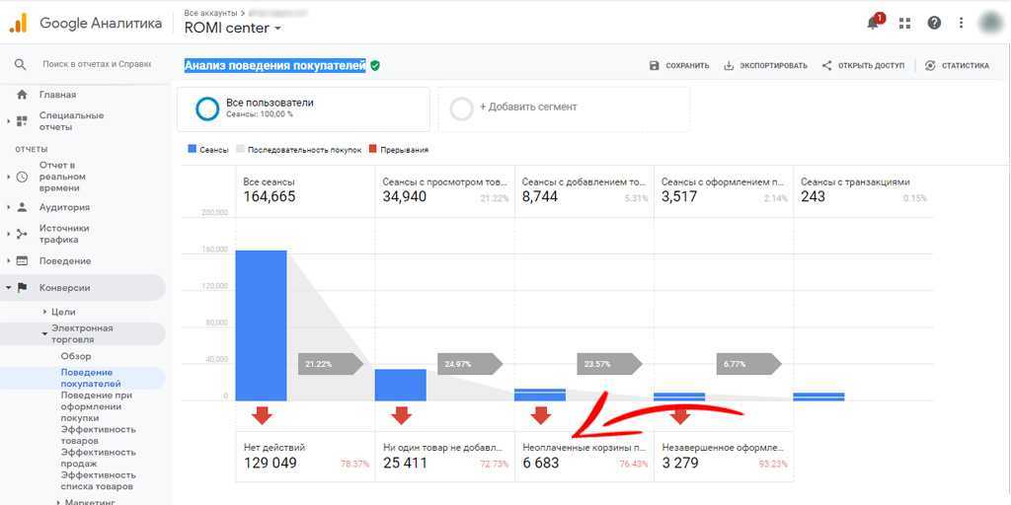Screen dimensions: 1011x505
Task: Click the red arrow under All sessions bar
Action: click(261, 415)
